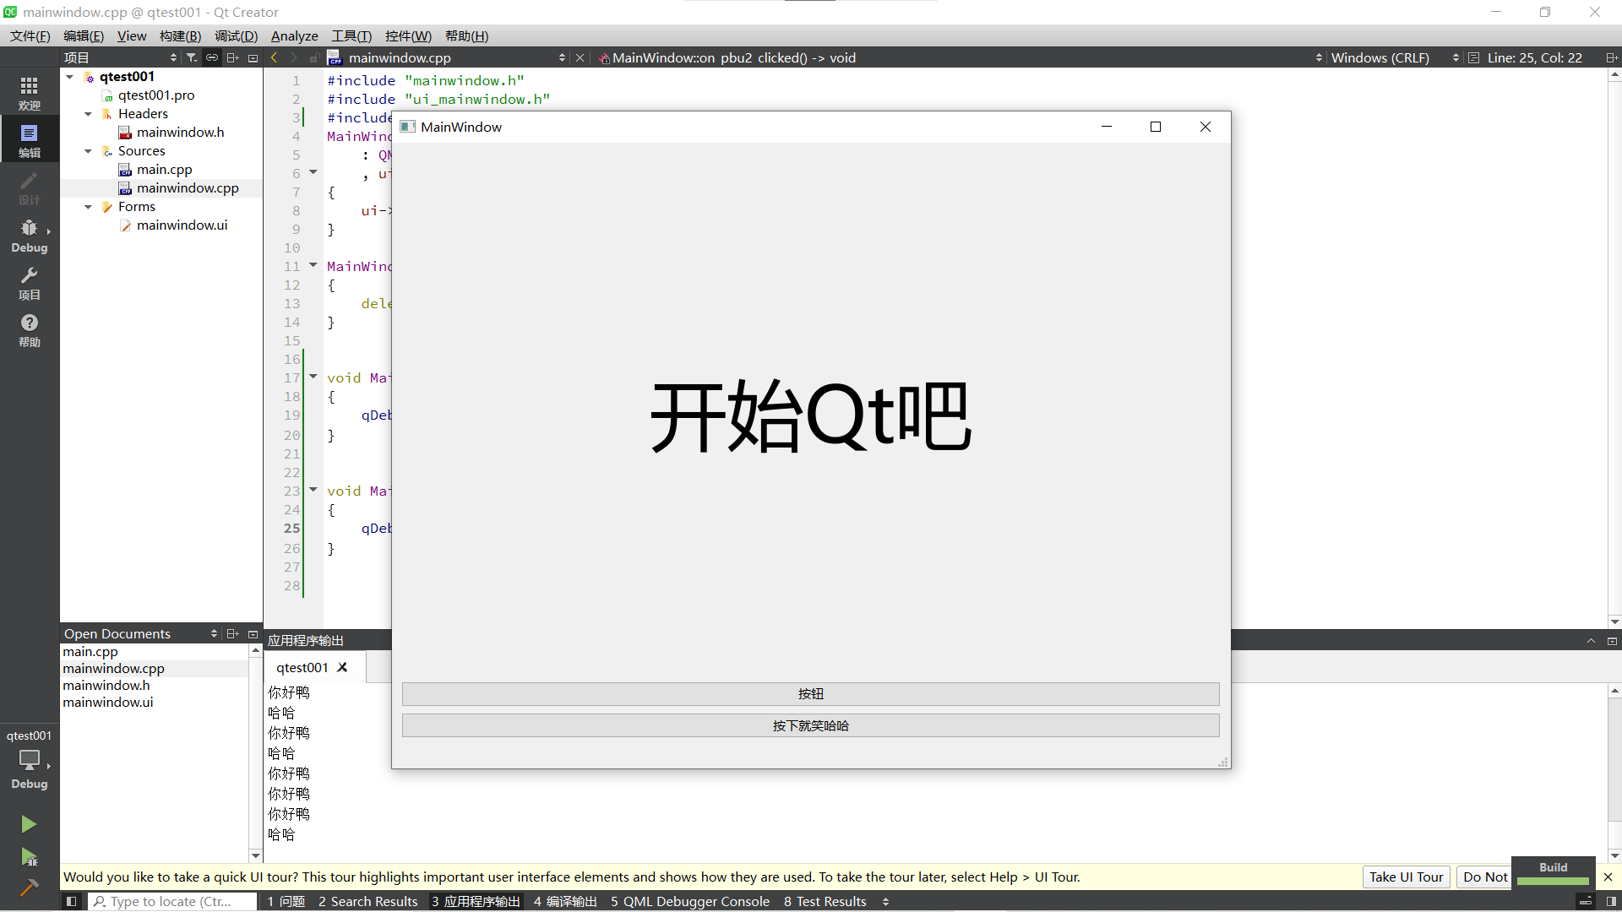Screen dimensions: 1622x912
Task: Open the Help (帮助) mode icon
Action: [29, 330]
